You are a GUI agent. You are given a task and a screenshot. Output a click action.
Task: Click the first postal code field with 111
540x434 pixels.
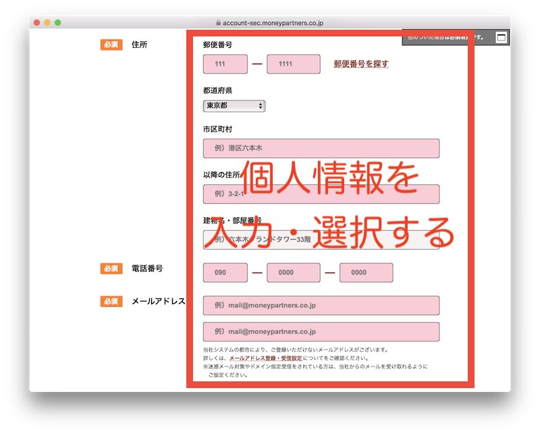[225, 63]
